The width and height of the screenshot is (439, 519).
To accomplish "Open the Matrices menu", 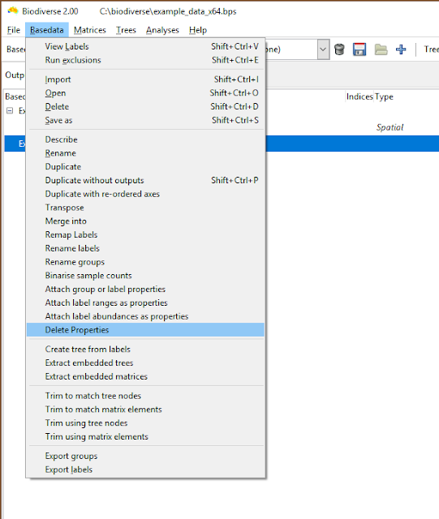I will [90, 30].
